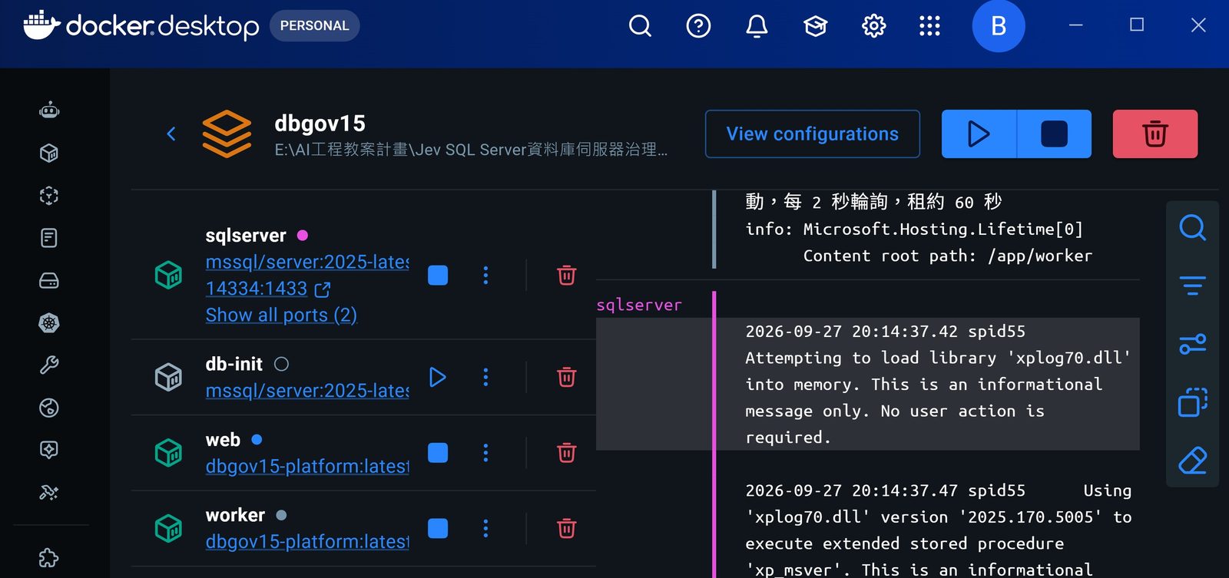Click View configurations button
The image size is (1229, 578).
pos(813,134)
